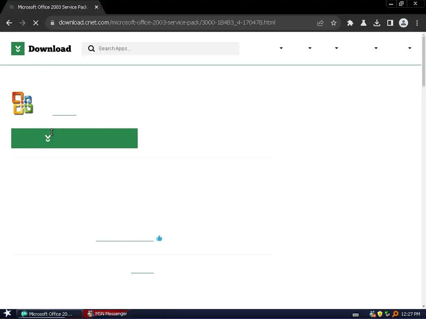The image size is (426, 319).
Task: Open the taskbar star start button
Action: pos(7,314)
